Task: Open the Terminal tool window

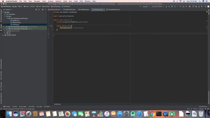Action: [x=7, y=107]
